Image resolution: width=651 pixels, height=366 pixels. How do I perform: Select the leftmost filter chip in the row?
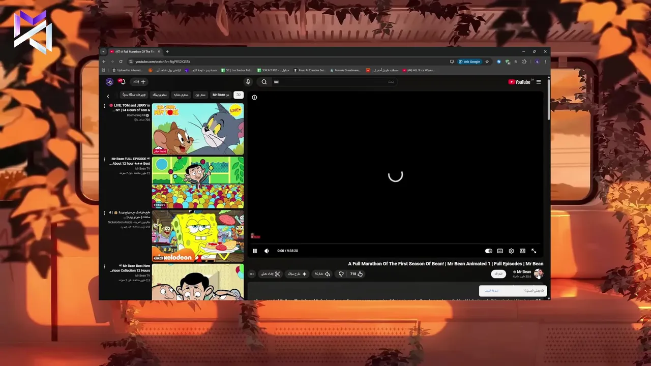pos(134,95)
